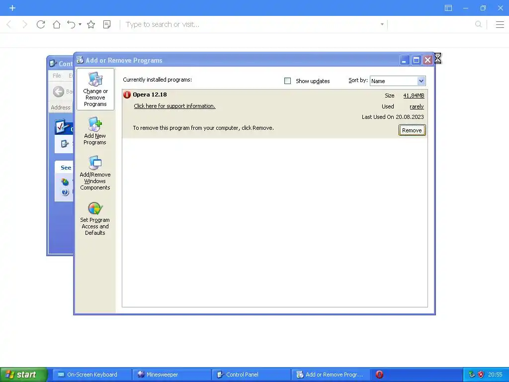Open the Windows start menu
The height and width of the screenshot is (382, 509).
[24, 375]
